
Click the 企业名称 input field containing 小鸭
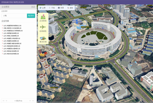pyautogui.click(x=14, y=16)
